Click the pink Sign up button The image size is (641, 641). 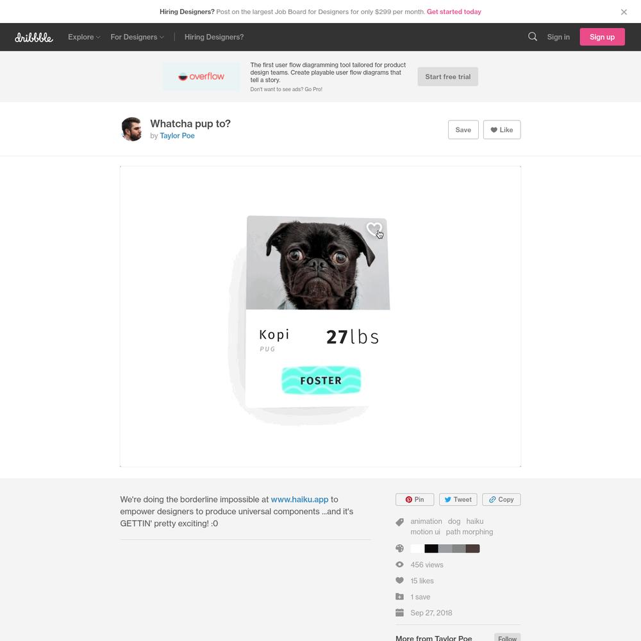602,37
